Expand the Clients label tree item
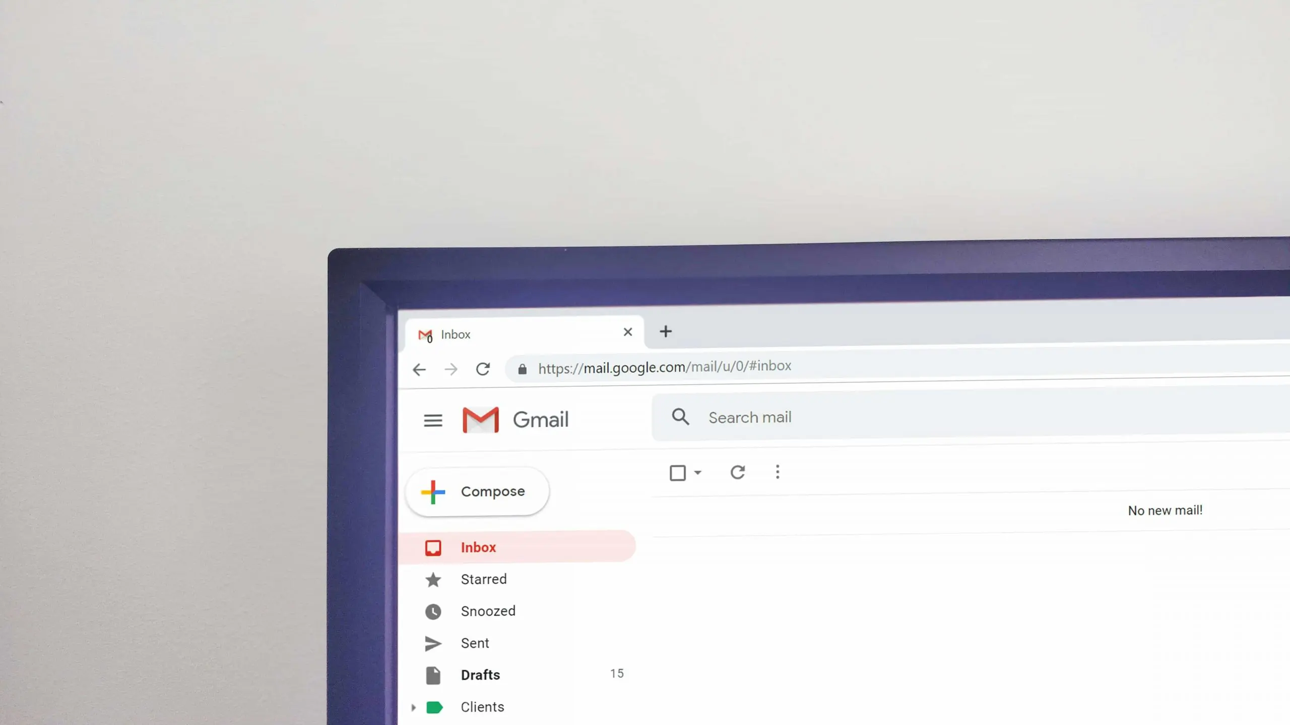Image resolution: width=1290 pixels, height=725 pixels. coord(413,706)
